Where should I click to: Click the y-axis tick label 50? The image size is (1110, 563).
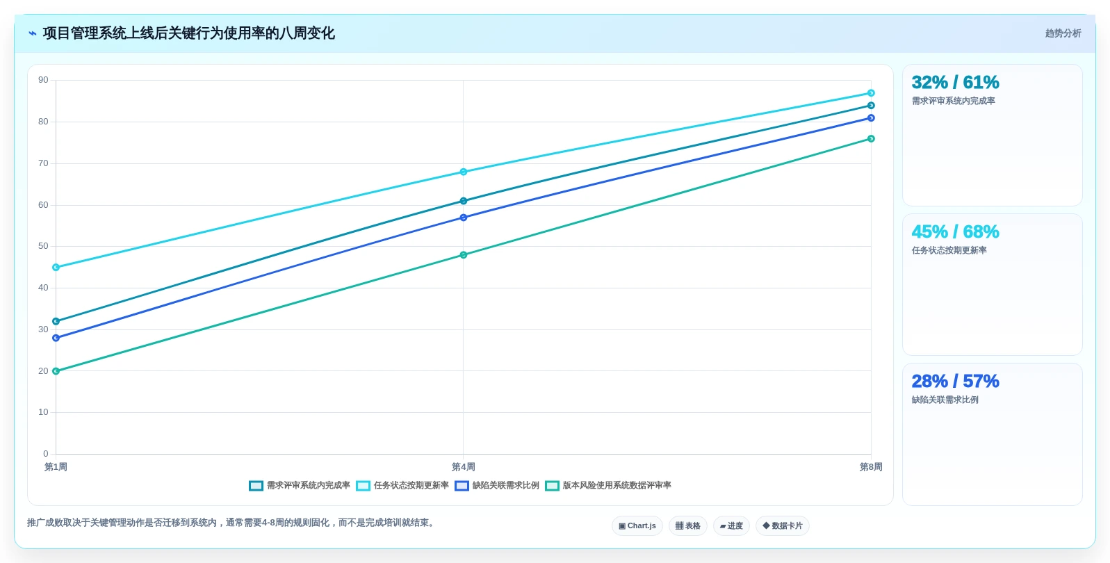coord(44,246)
